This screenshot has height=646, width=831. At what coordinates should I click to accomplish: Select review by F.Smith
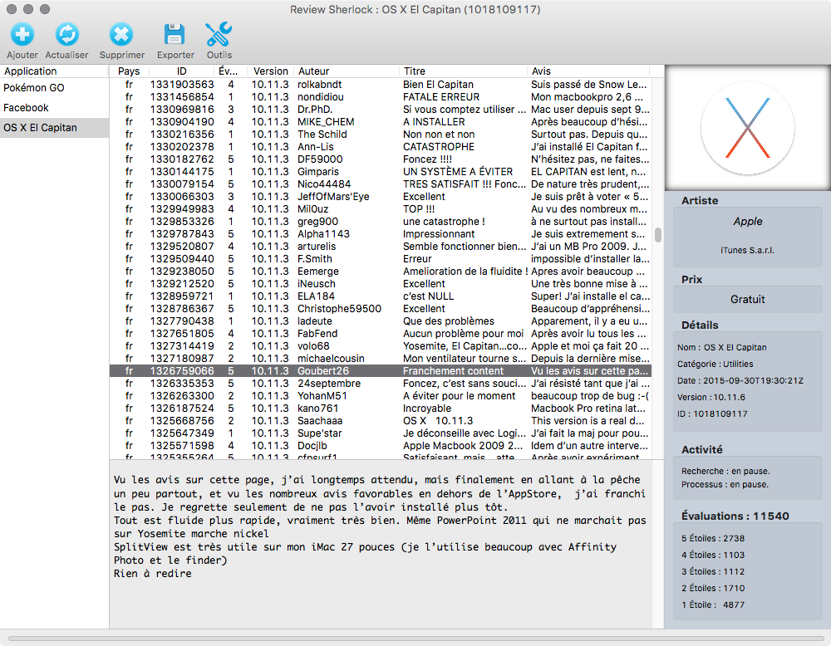380,259
